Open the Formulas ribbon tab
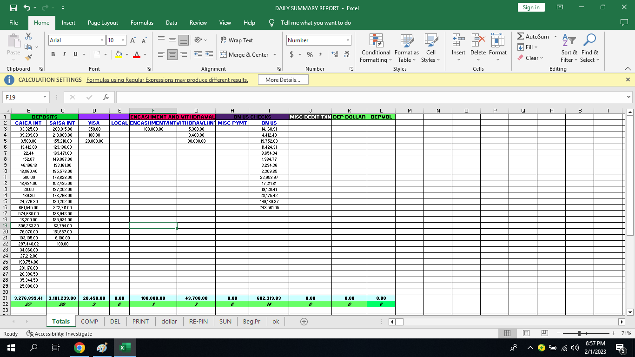The image size is (635, 357). coord(142,22)
